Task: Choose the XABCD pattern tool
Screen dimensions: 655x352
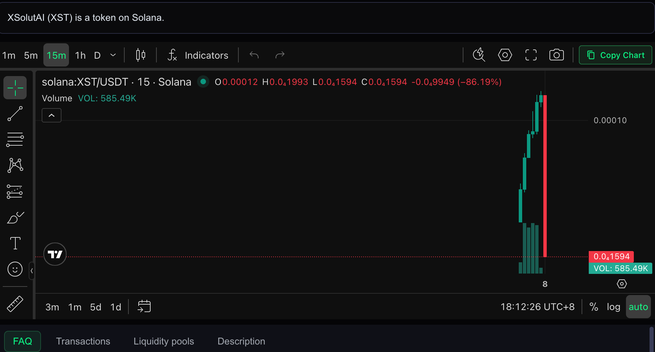Action: [x=15, y=165]
